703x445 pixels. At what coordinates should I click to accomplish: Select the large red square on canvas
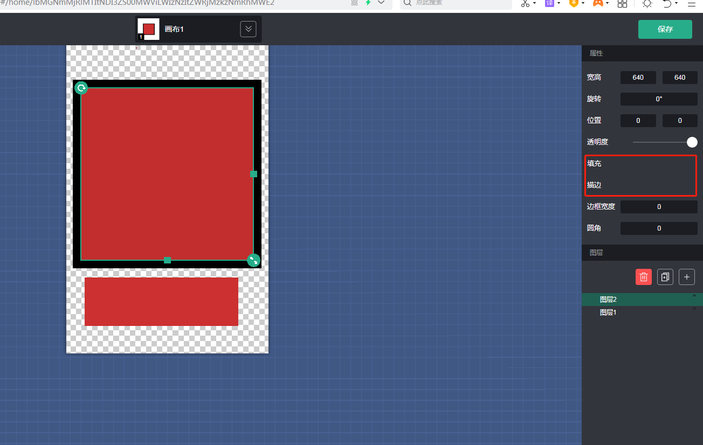click(x=167, y=174)
